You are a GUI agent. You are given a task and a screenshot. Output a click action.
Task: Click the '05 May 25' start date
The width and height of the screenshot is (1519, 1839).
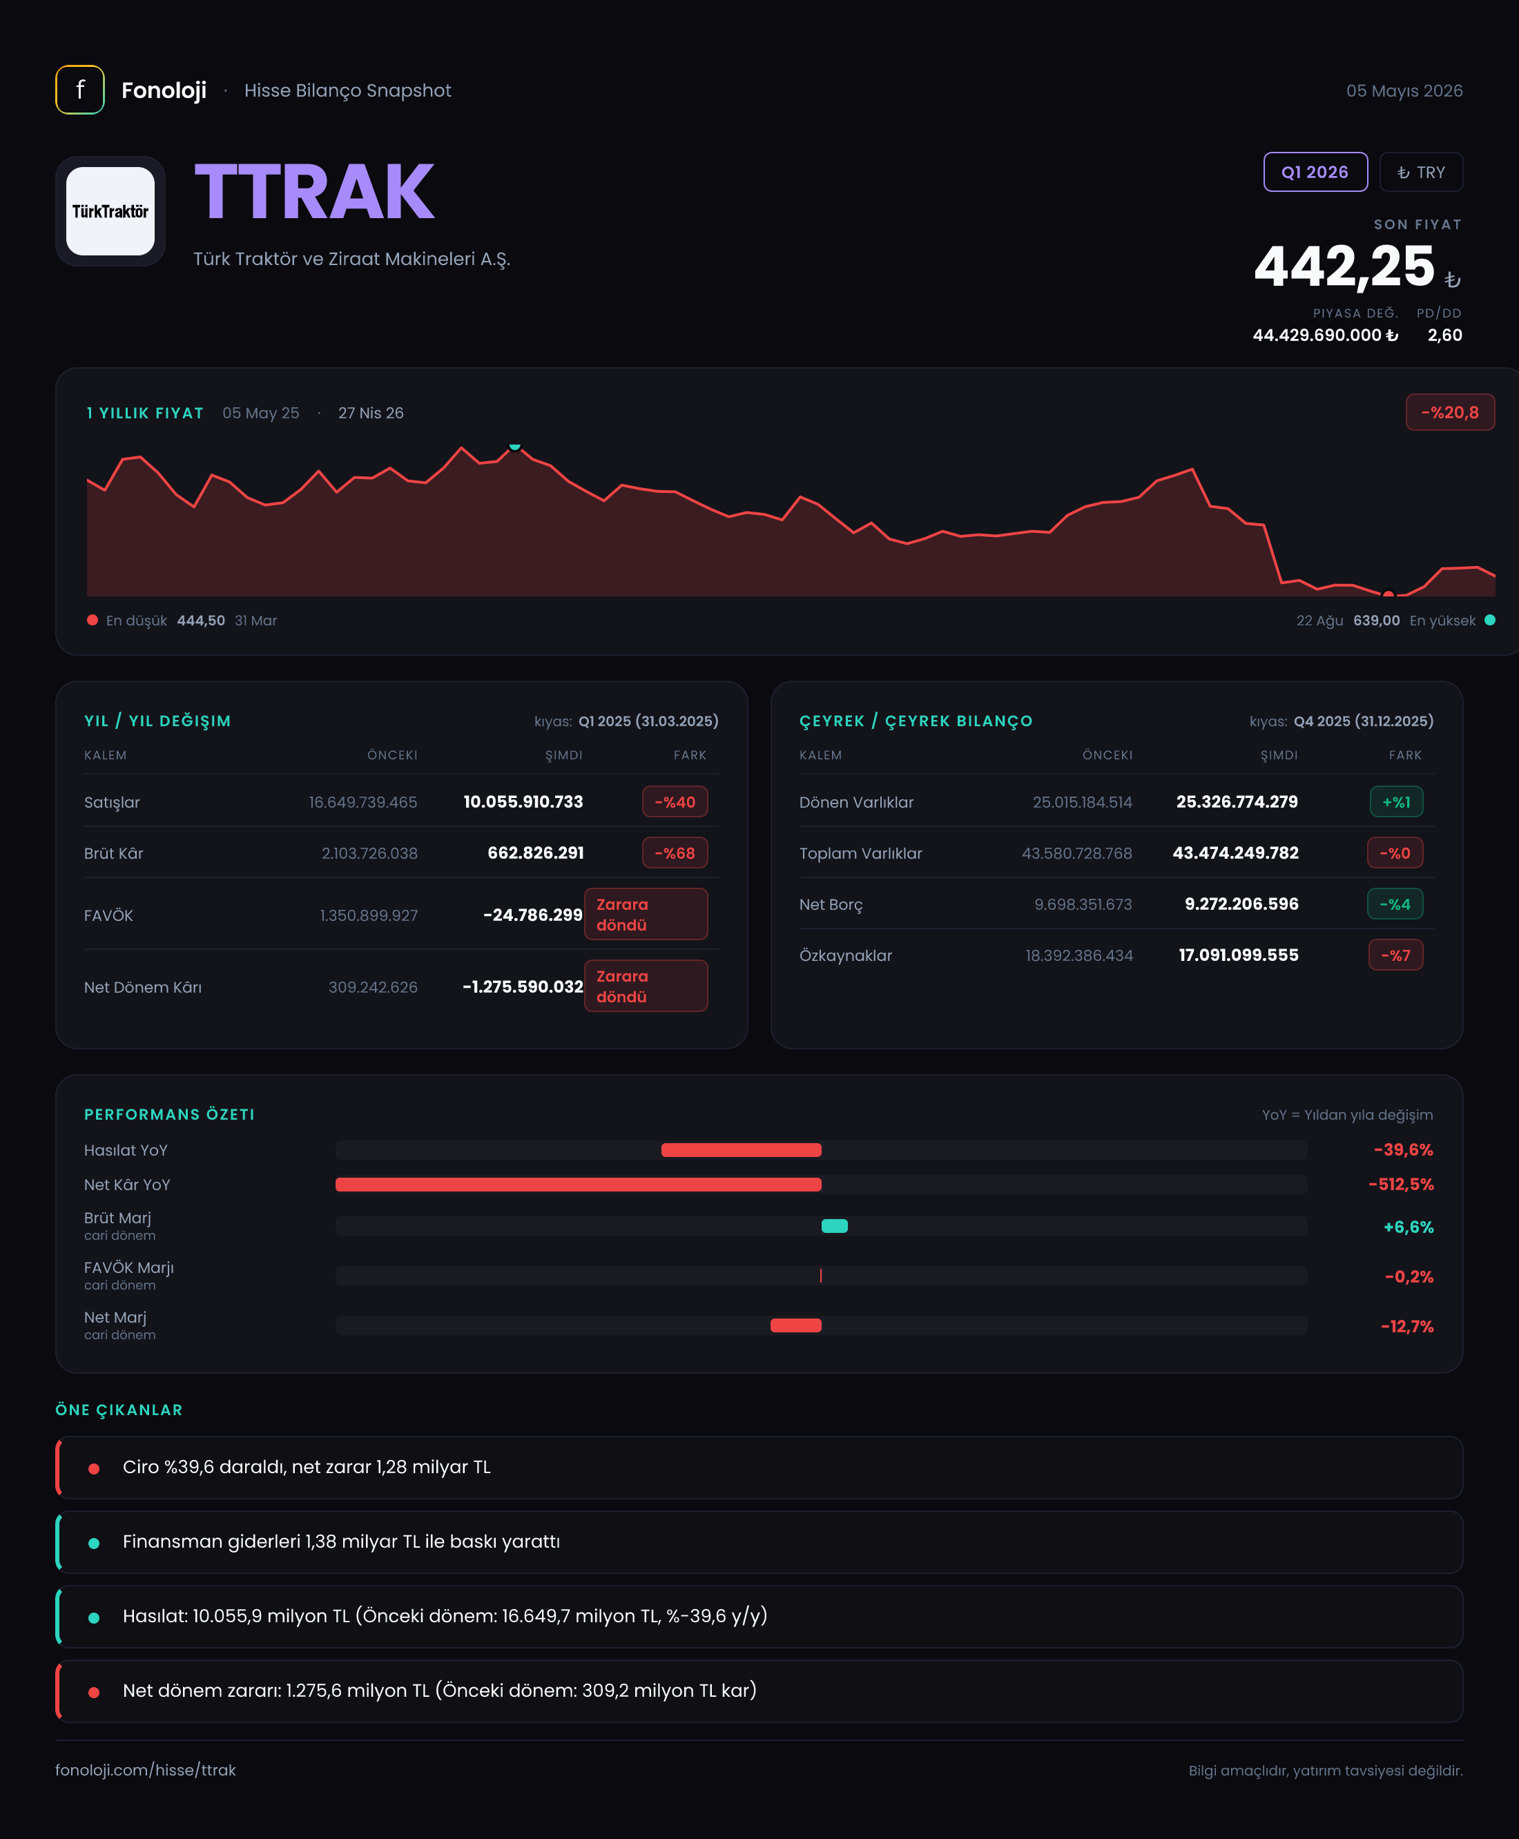point(261,413)
